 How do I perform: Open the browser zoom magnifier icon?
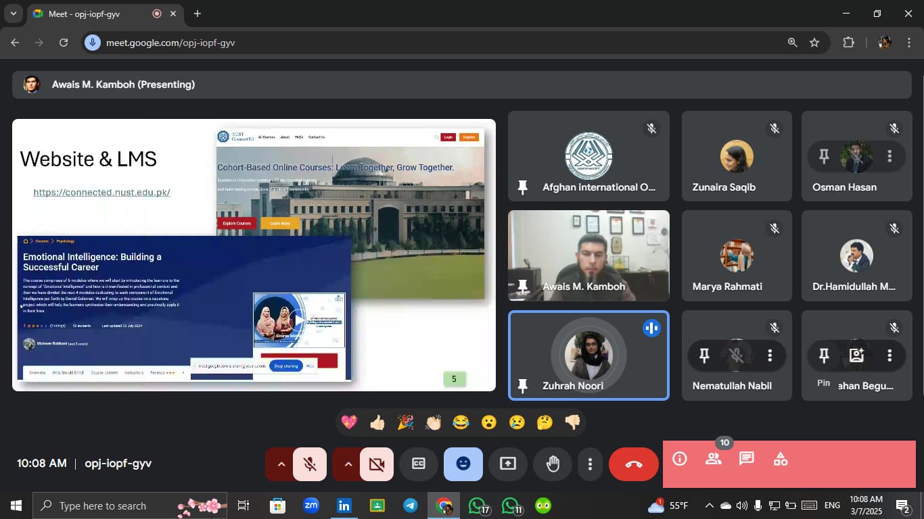click(x=792, y=43)
